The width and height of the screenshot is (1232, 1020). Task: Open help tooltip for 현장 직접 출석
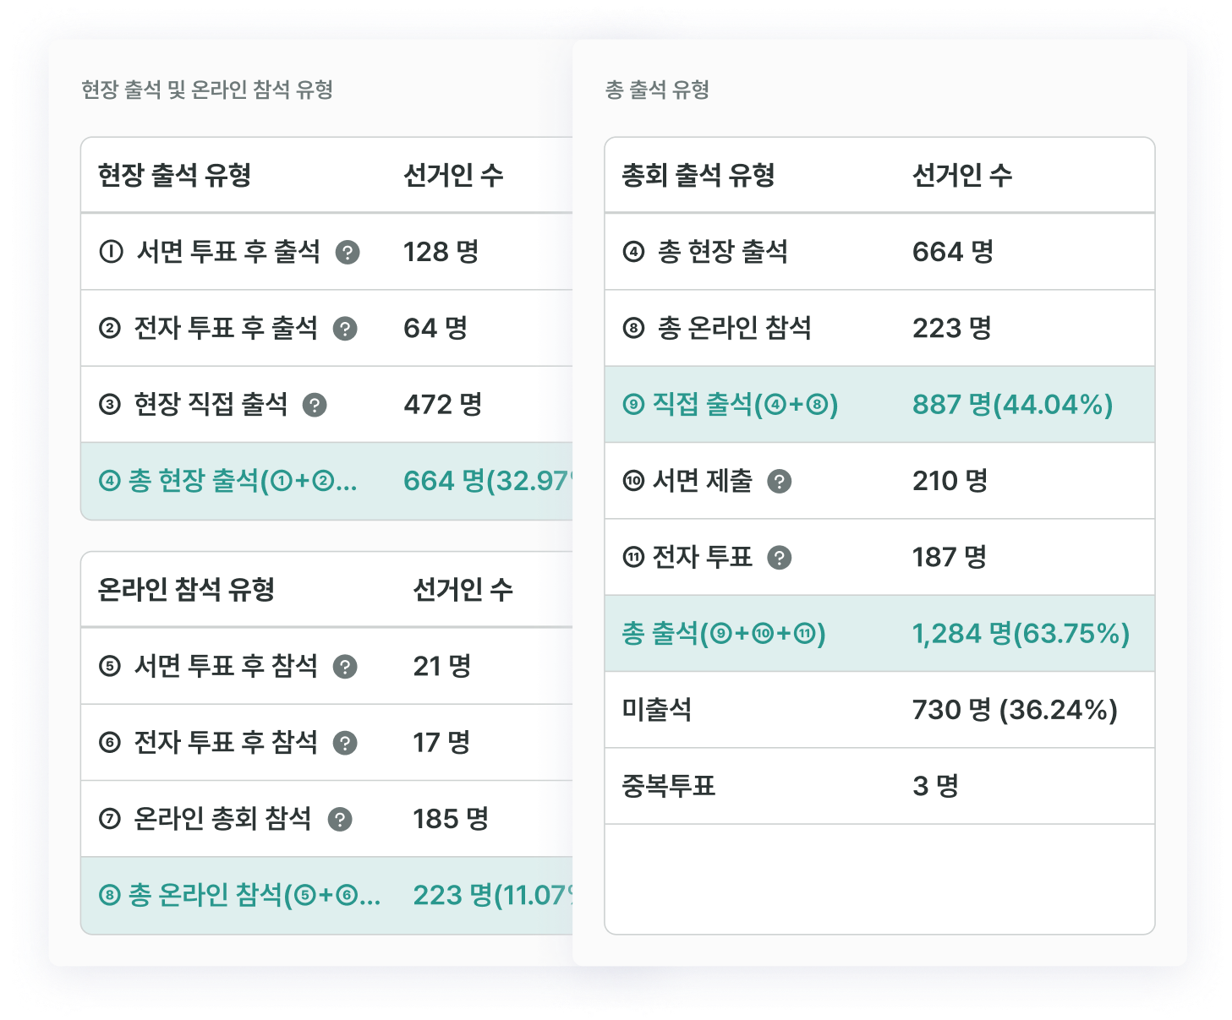[315, 405]
